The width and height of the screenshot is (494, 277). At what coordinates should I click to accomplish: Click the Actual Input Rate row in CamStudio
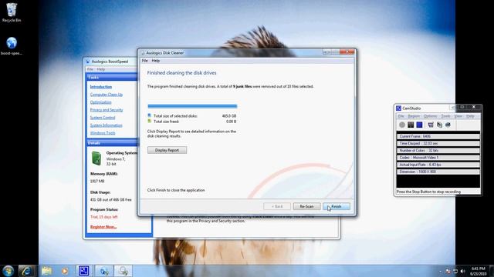click(438, 165)
